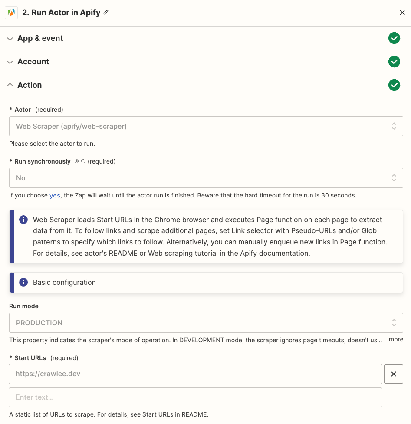Viewport: 411px width, 424px height.
Task: Click the info icon in the Web Scraper note
Action: 23,220
